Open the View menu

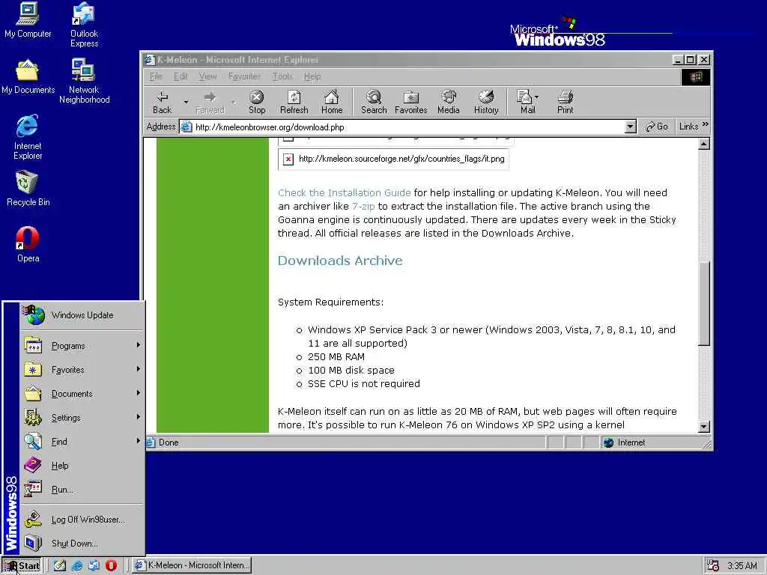207,76
